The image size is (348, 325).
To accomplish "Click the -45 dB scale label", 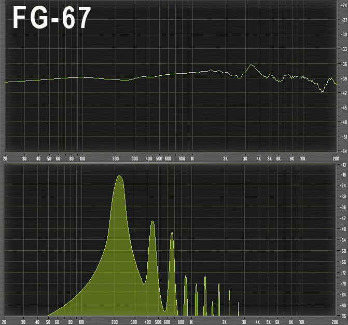I will point(344,108).
